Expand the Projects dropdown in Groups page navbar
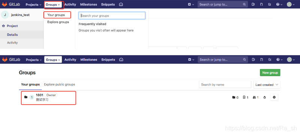This screenshot has width=300, height=135. point(34,60)
